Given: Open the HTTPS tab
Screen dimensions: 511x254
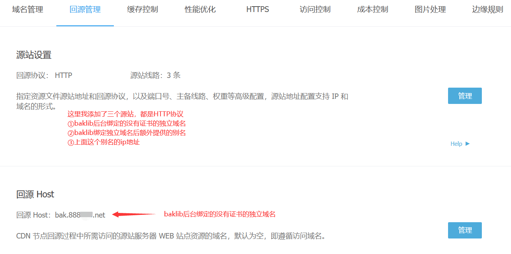Looking at the screenshot, I should [258, 10].
